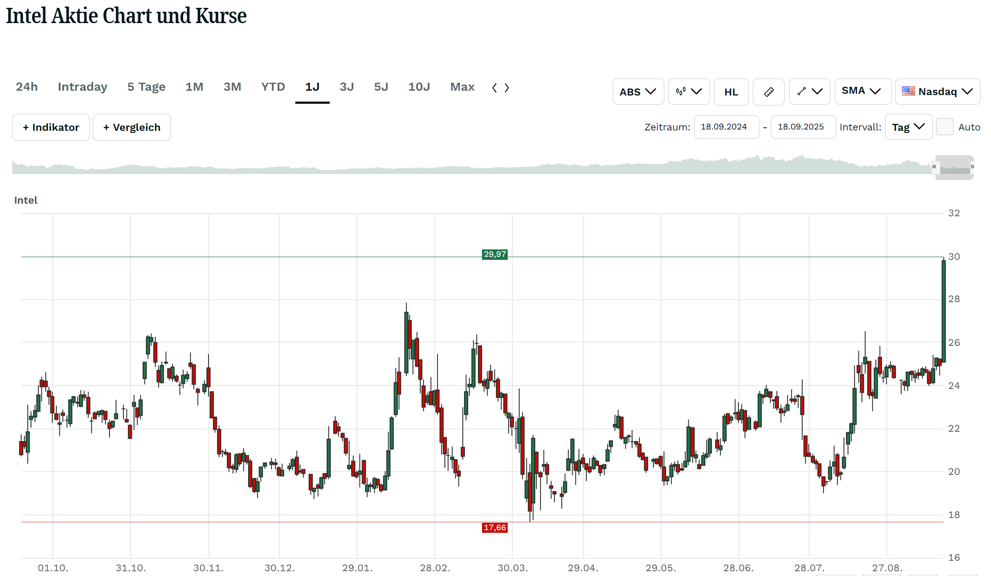Click the 32 price axis label
Viewport: 991px width, 576px height.
click(954, 213)
